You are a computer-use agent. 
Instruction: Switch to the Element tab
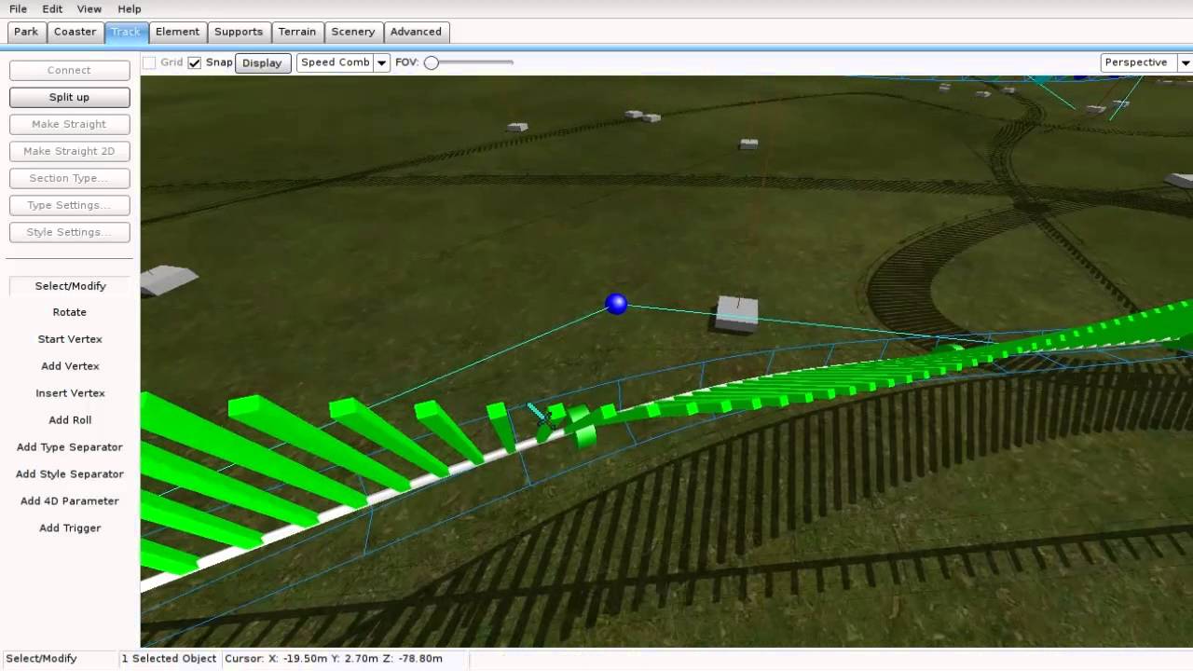tap(177, 32)
